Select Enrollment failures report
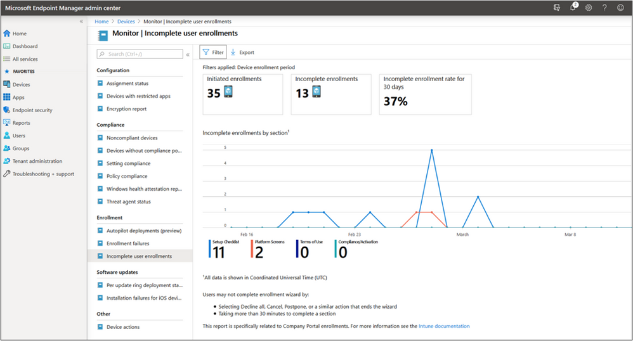The width and height of the screenshot is (633, 341). 128,243
